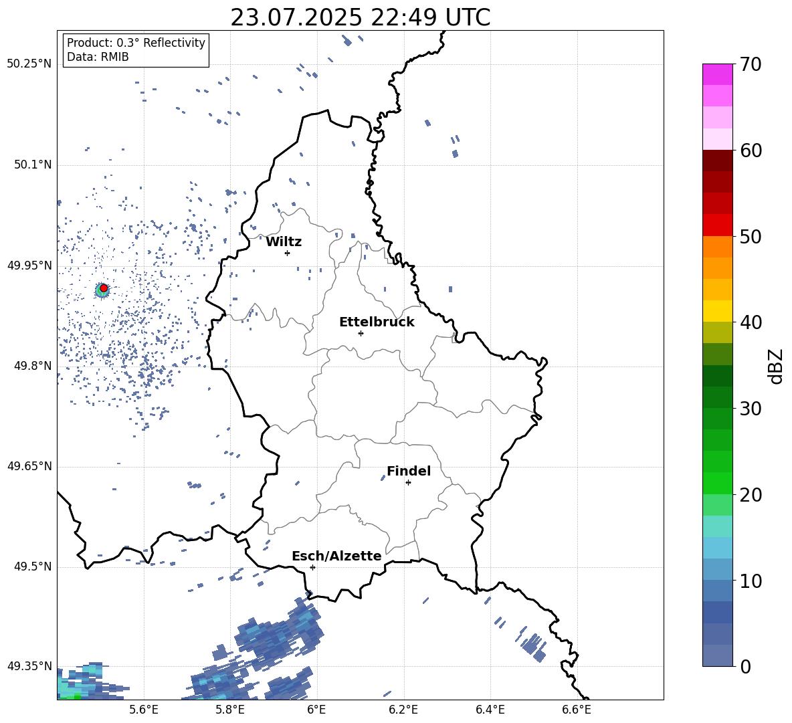Viewport: 792px width, 723px height.
Task: Click the Wiltz city label
Action: click(284, 242)
